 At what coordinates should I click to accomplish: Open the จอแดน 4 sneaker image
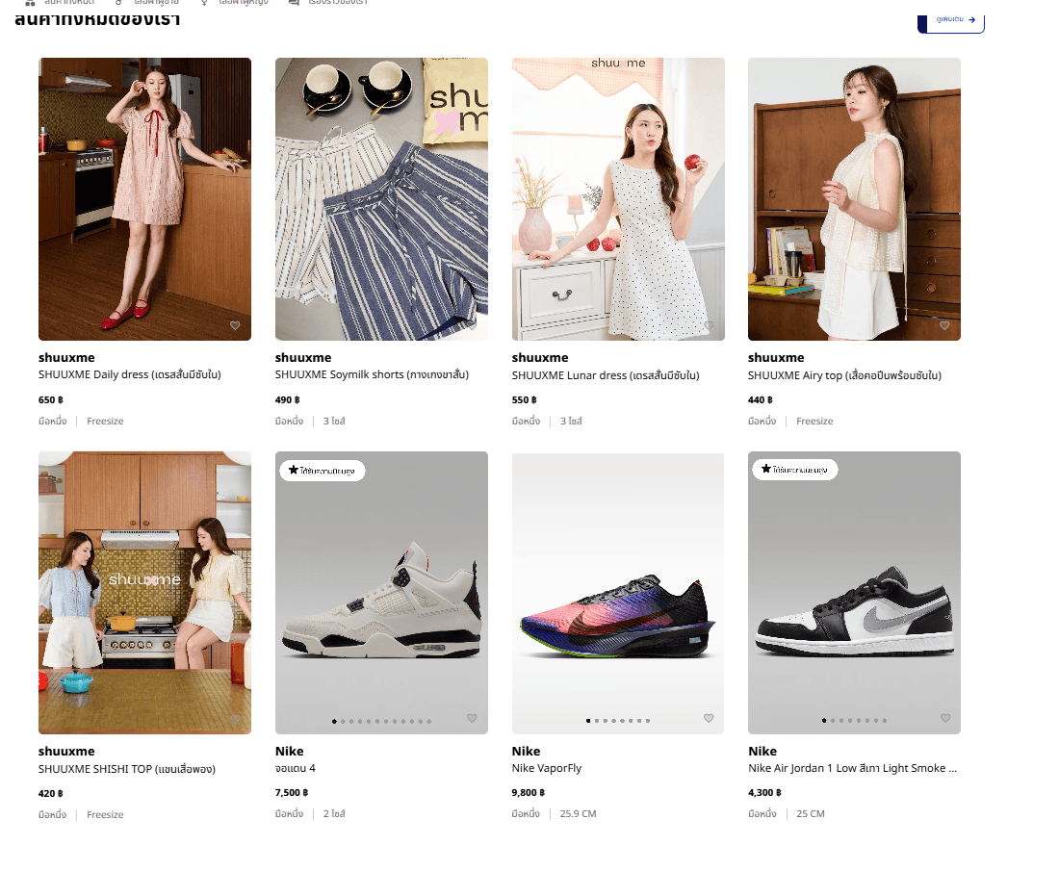pos(381,593)
